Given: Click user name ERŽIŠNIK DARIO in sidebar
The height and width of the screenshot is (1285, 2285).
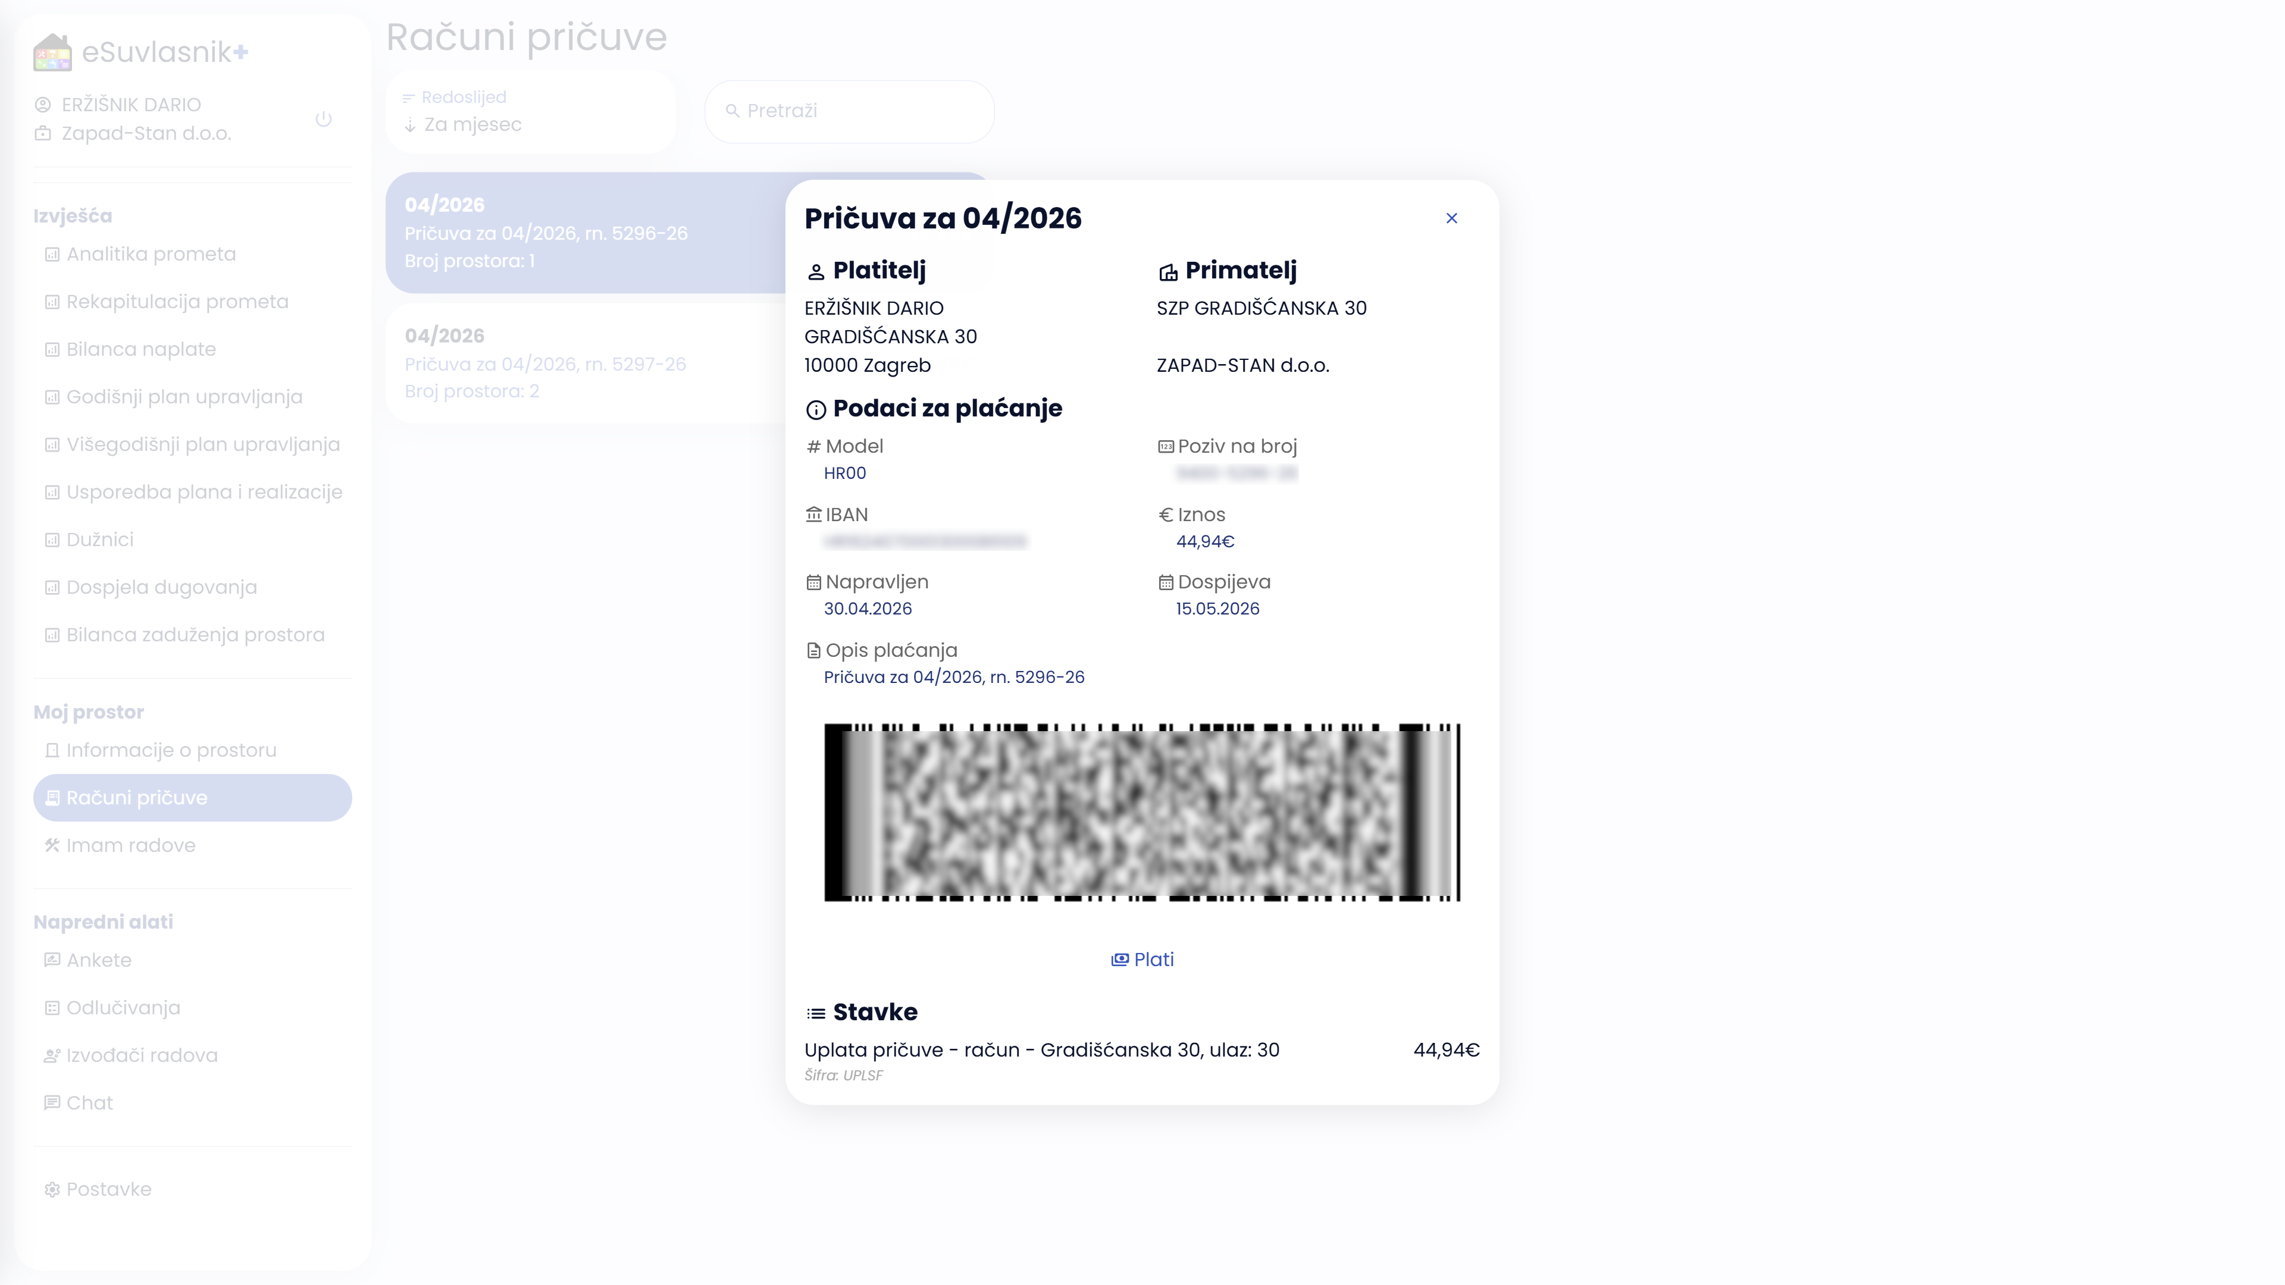Looking at the screenshot, I should 132,105.
